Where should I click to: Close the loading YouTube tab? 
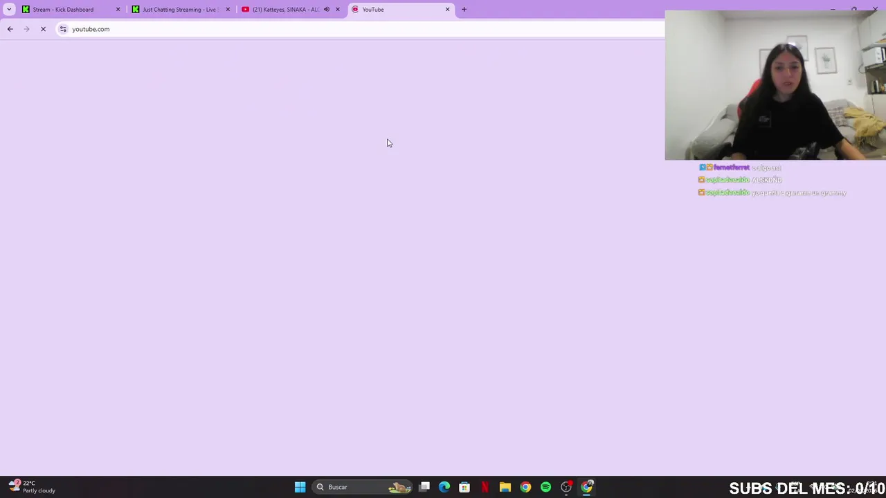click(x=447, y=10)
